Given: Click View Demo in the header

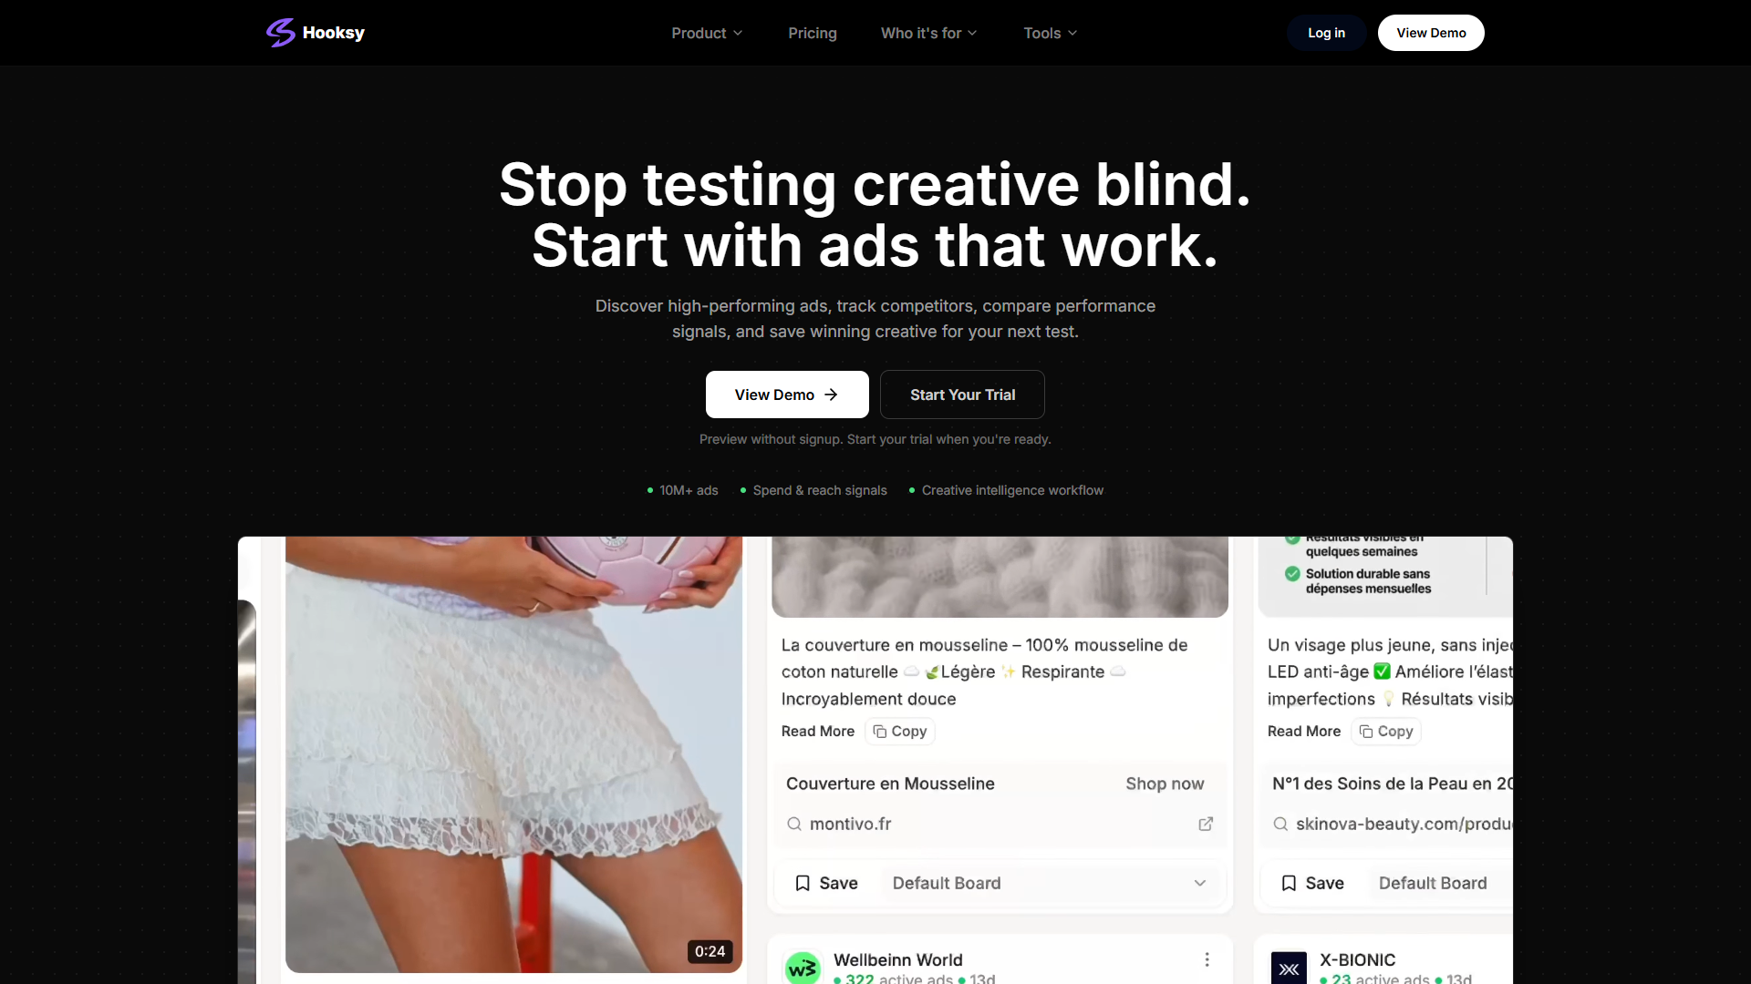Looking at the screenshot, I should (1431, 33).
